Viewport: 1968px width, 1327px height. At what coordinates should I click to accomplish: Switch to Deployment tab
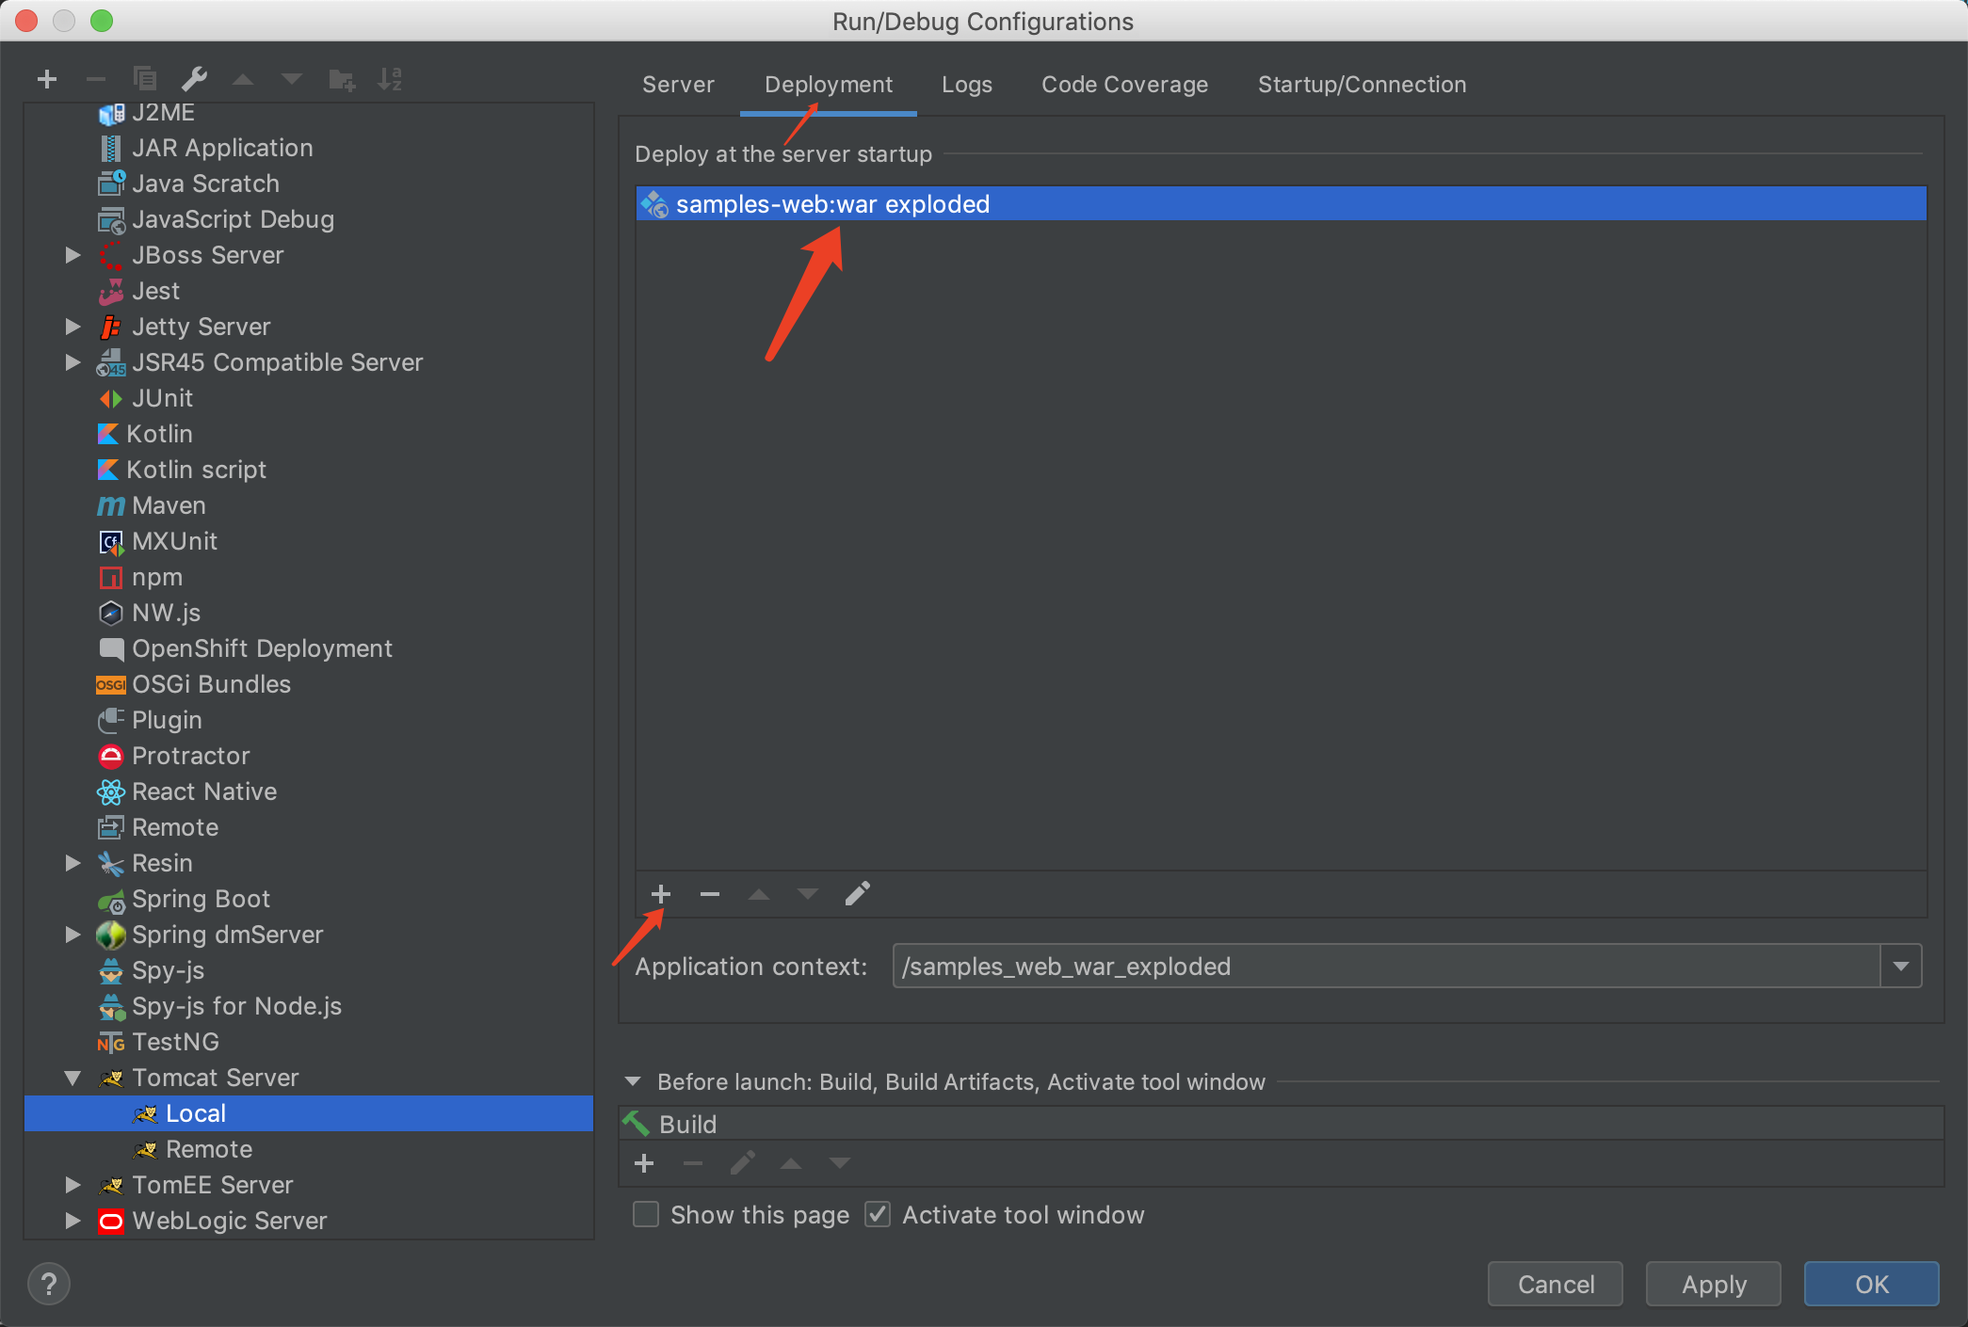[x=829, y=85]
